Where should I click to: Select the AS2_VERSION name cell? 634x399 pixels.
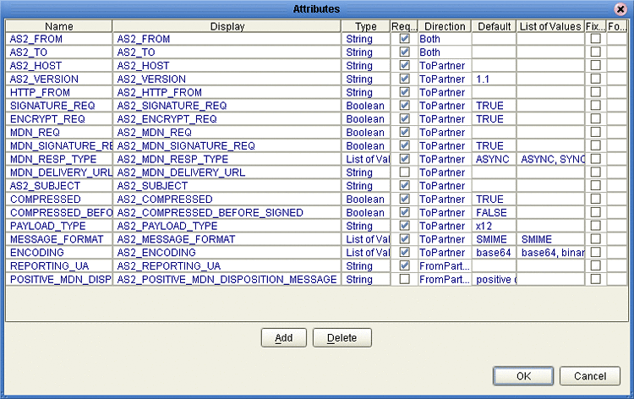click(x=59, y=79)
